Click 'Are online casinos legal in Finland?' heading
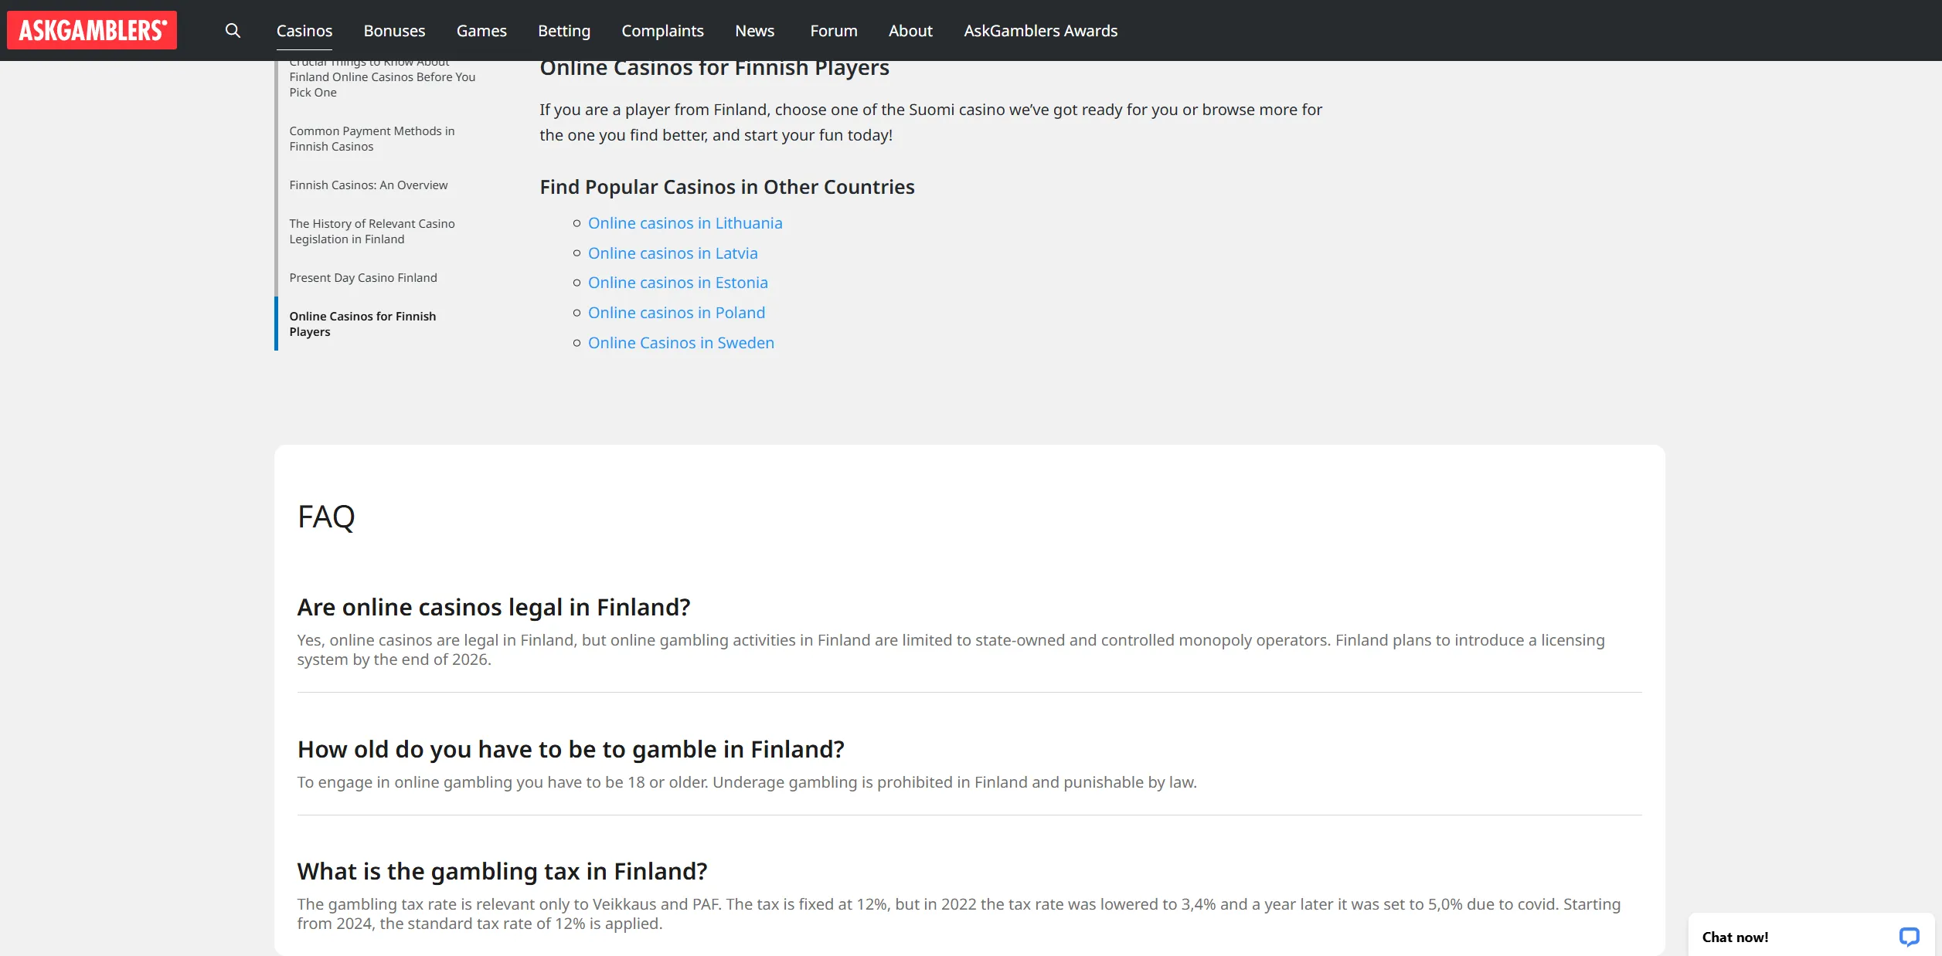This screenshot has width=1942, height=956. (x=493, y=608)
